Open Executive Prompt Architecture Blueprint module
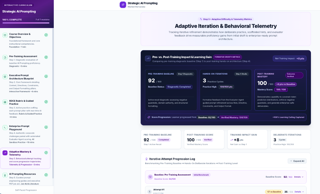The height and width of the screenshot is (194, 320). 25,83
